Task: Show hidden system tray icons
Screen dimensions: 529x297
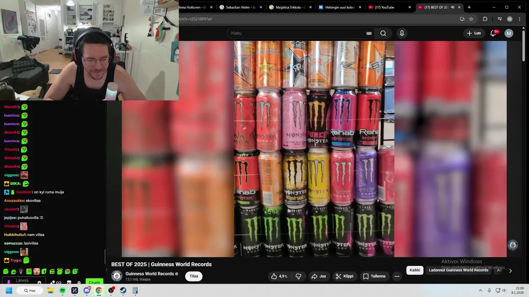Action: [x=481, y=291]
